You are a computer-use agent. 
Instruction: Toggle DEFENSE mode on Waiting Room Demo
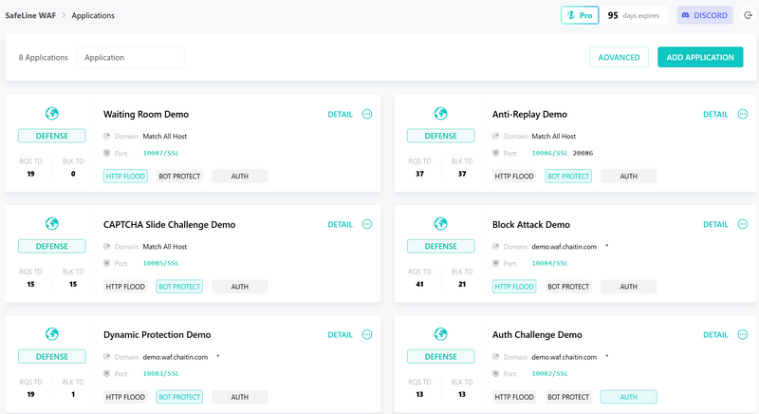click(x=52, y=136)
